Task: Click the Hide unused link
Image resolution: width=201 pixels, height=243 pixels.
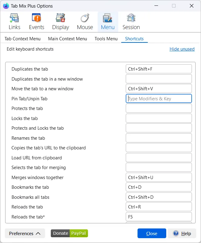Action: tap(182, 49)
